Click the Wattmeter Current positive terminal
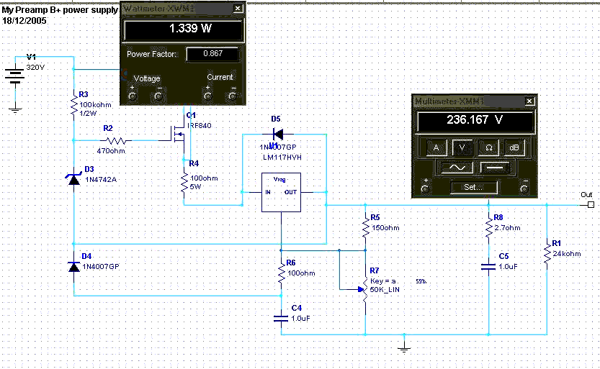The height and width of the screenshot is (369, 600). (207, 96)
